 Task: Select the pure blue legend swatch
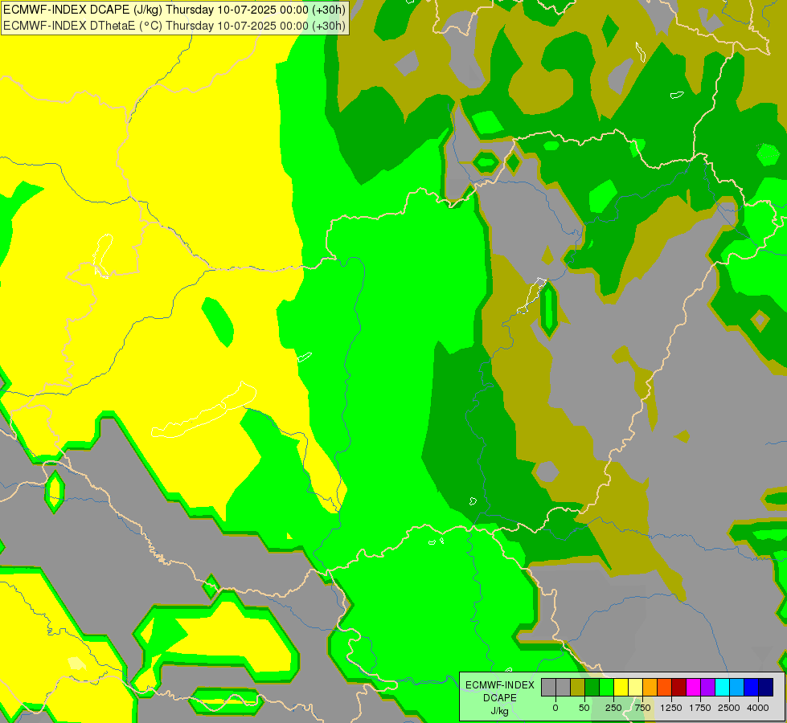pyautogui.click(x=752, y=688)
